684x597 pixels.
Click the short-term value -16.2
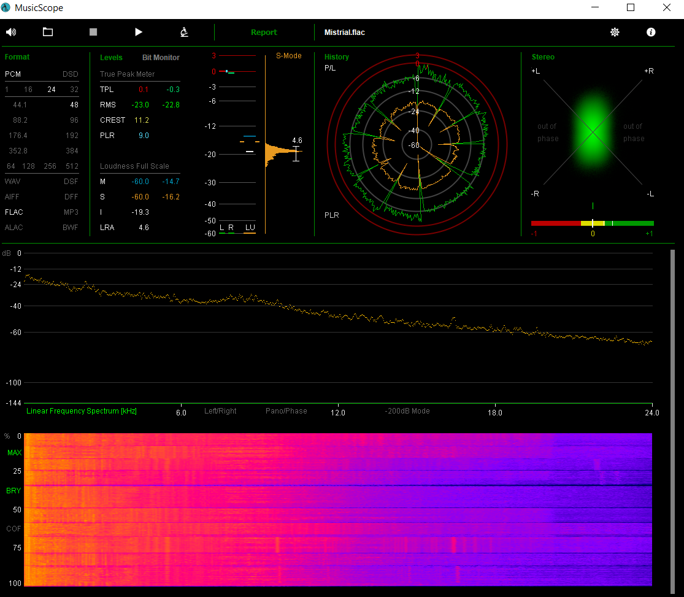point(171,197)
